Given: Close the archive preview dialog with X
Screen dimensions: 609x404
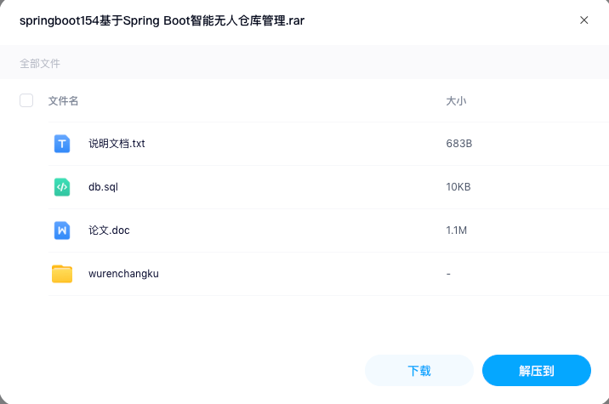Looking at the screenshot, I should (583, 20).
